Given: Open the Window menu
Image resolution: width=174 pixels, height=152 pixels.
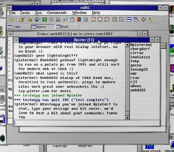Looking at the screenshot, I should pyautogui.click(x=79, y=13).
